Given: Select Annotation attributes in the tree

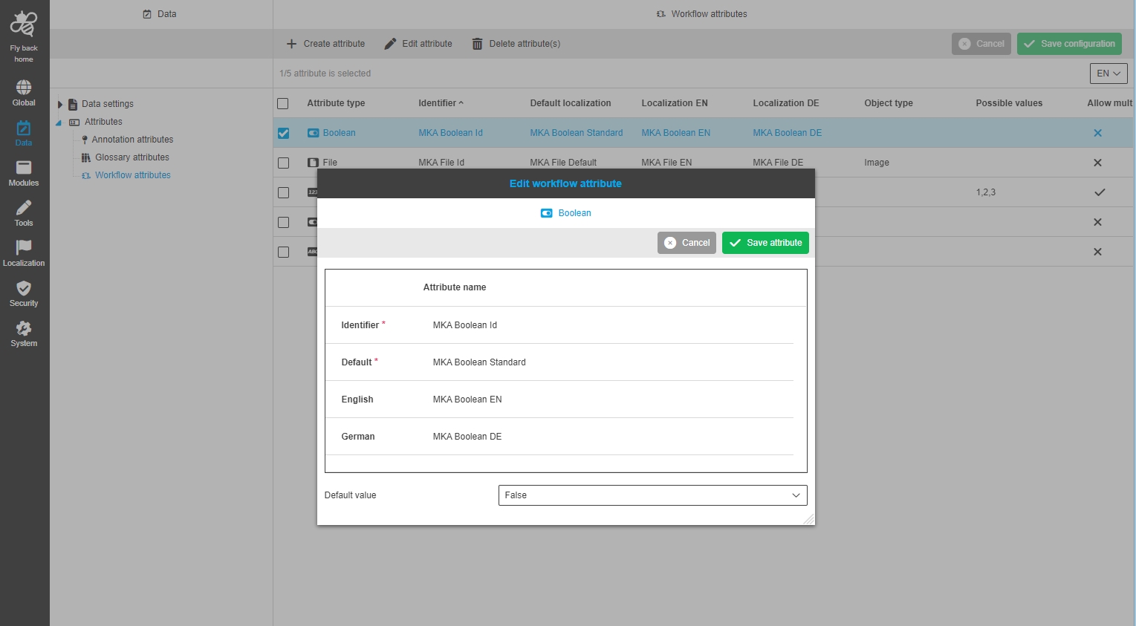Looking at the screenshot, I should [x=132, y=140].
